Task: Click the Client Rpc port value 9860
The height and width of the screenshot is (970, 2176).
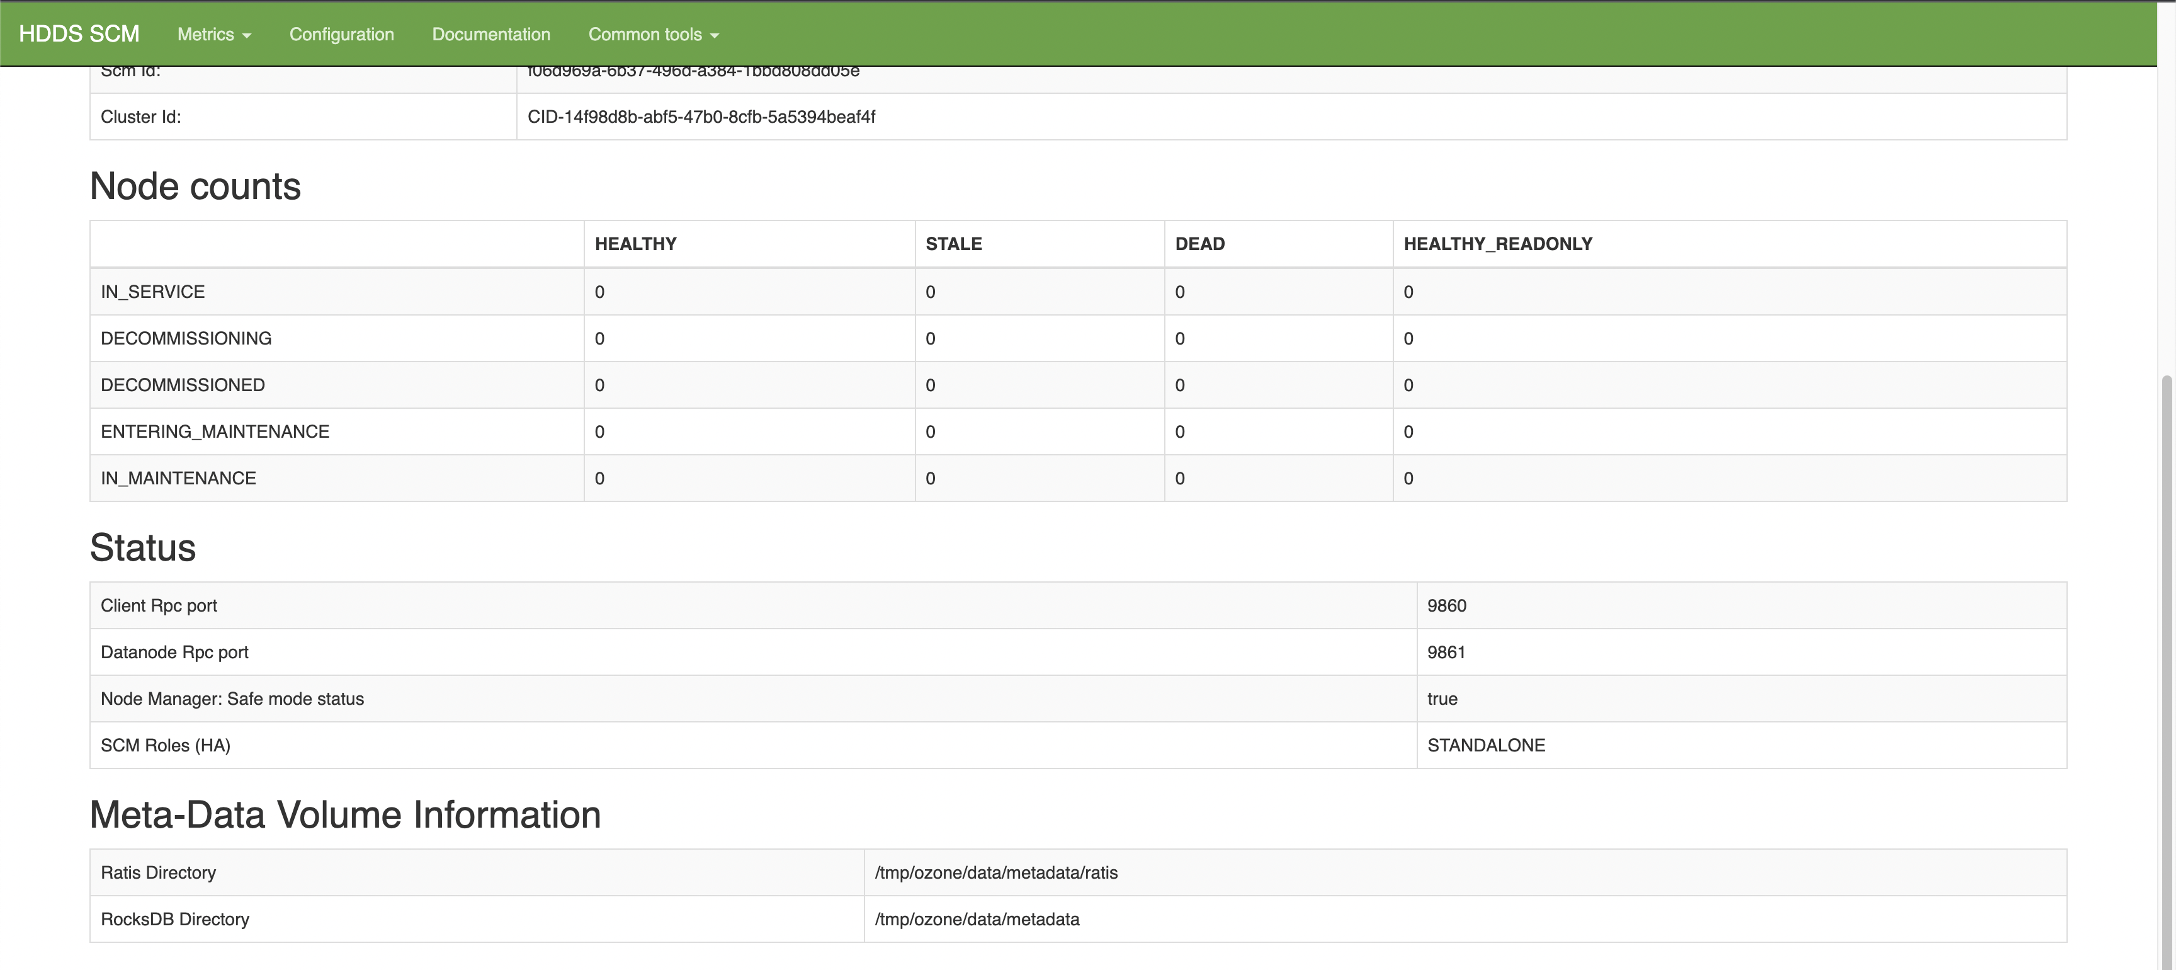Action: point(1446,606)
